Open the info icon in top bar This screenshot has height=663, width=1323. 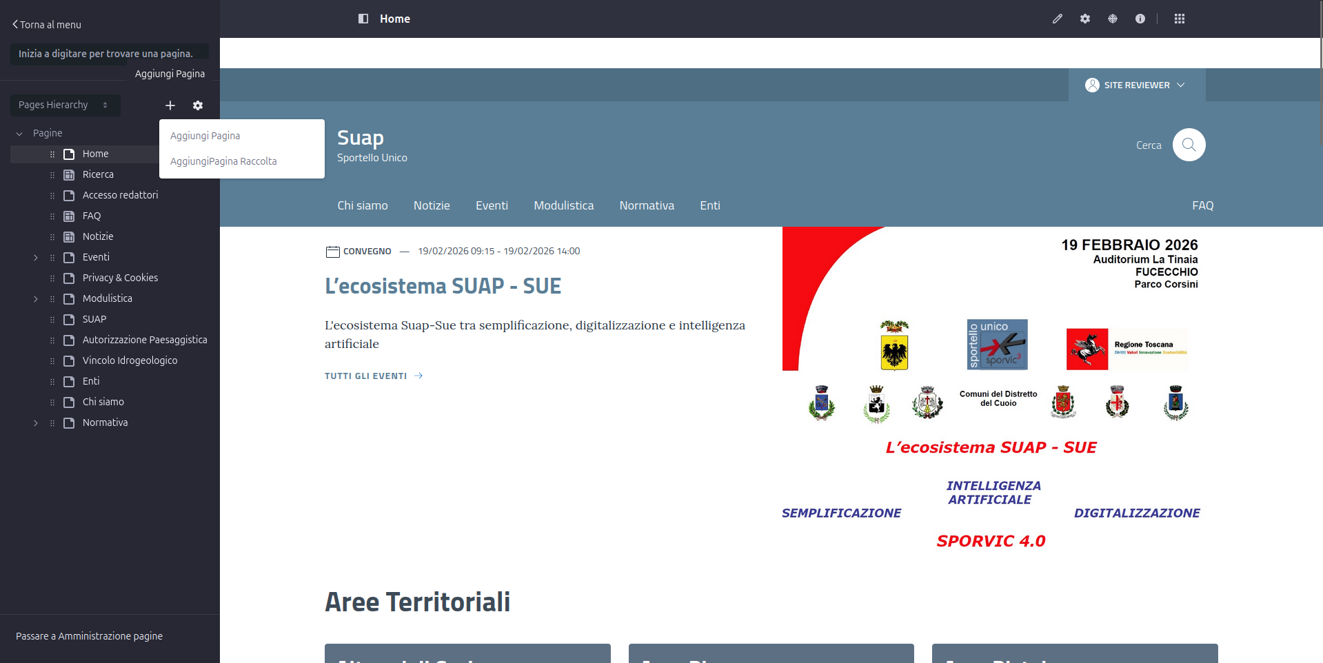coord(1140,19)
